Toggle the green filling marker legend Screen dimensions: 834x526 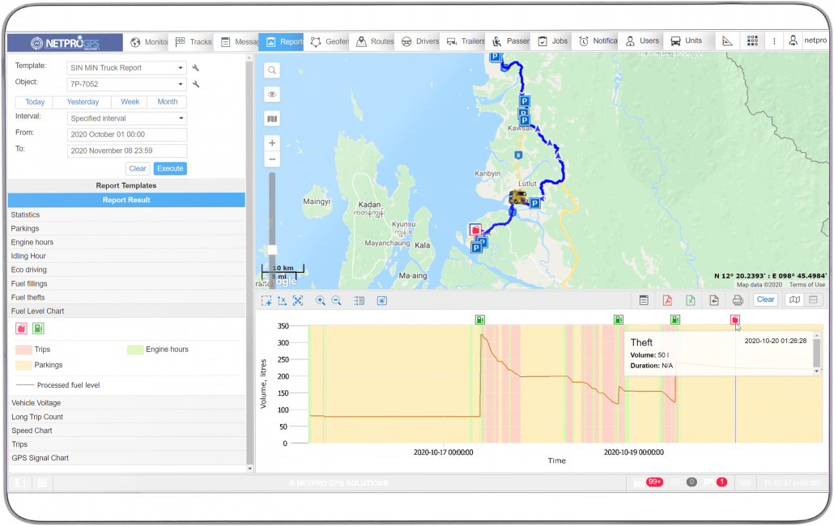pyautogui.click(x=36, y=329)
